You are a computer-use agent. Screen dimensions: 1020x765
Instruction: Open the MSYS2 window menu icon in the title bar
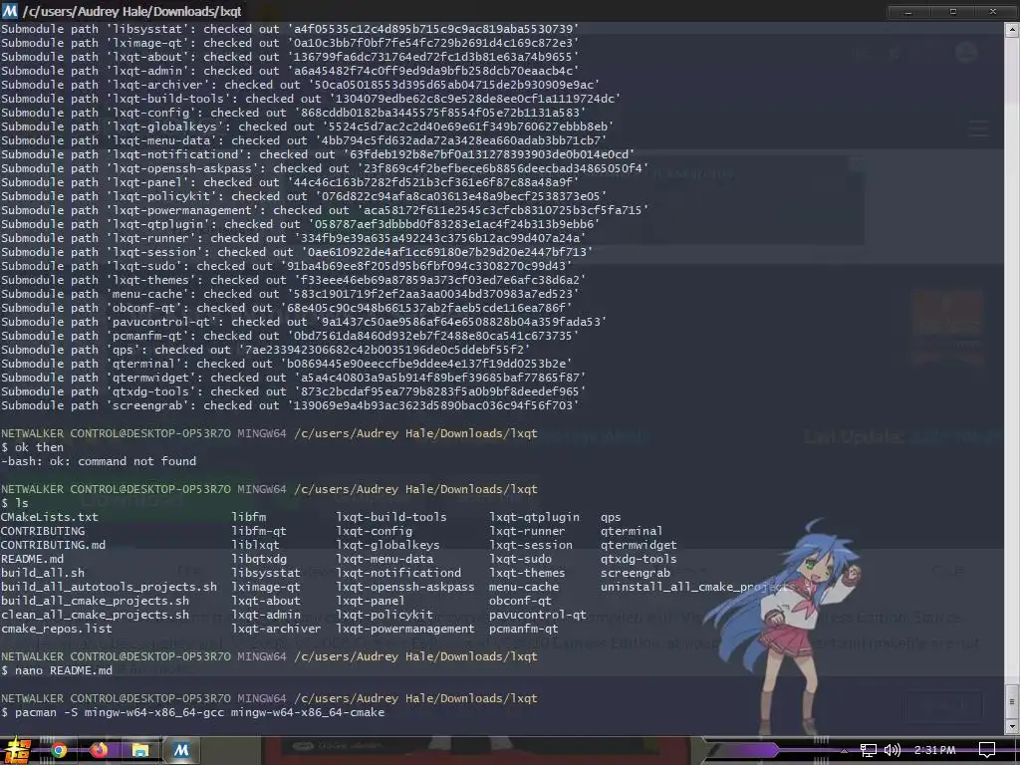[x=10, y=11]
